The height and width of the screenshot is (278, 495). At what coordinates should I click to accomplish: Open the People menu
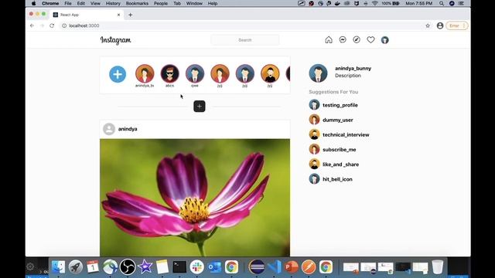click(x=161, y=3)
